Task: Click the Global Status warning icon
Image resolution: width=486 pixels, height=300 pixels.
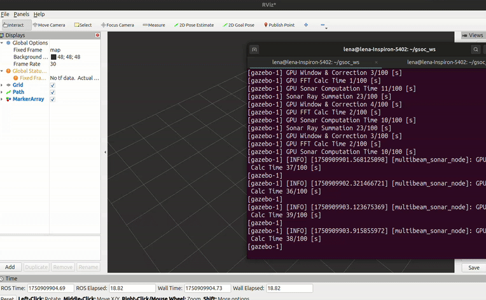Action: [8, 71]
